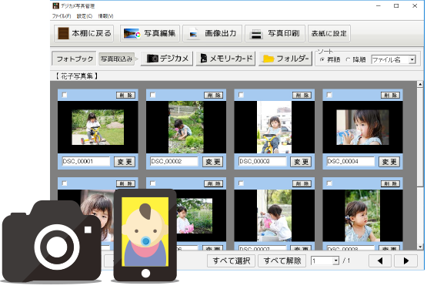Check the DSC_00007 photo checkbox
The image size is (427, 289).
tap(241, 183)
